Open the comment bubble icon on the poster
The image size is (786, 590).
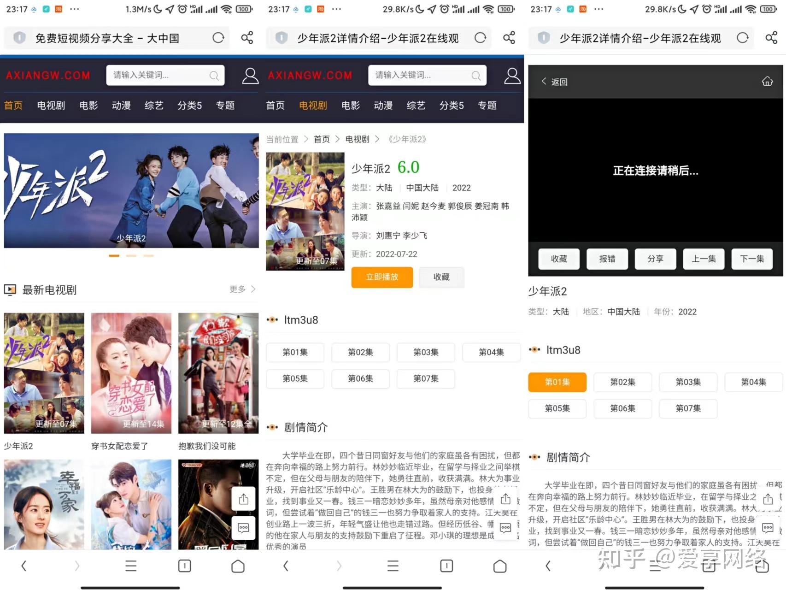tap(243, 528)
